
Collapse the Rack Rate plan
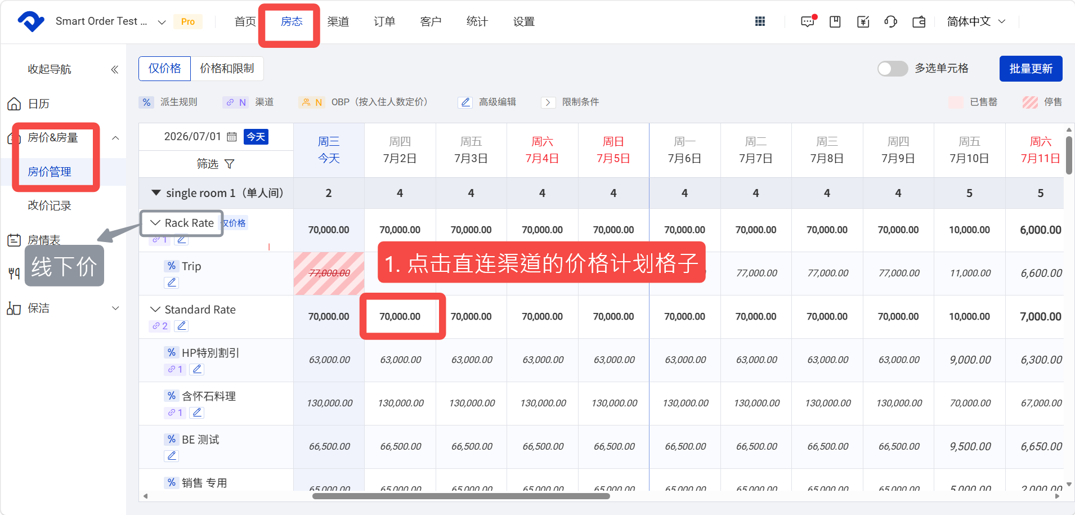pyautogui.click(x=155, y=223)
